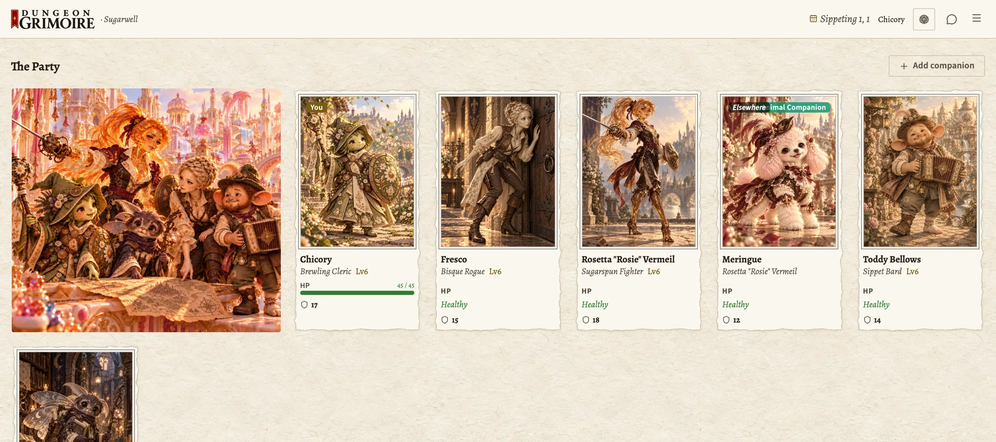This screenshot has width=996, height=442.
Task: Open the chat speech bubble icon
Action: (x=951, y=19)
